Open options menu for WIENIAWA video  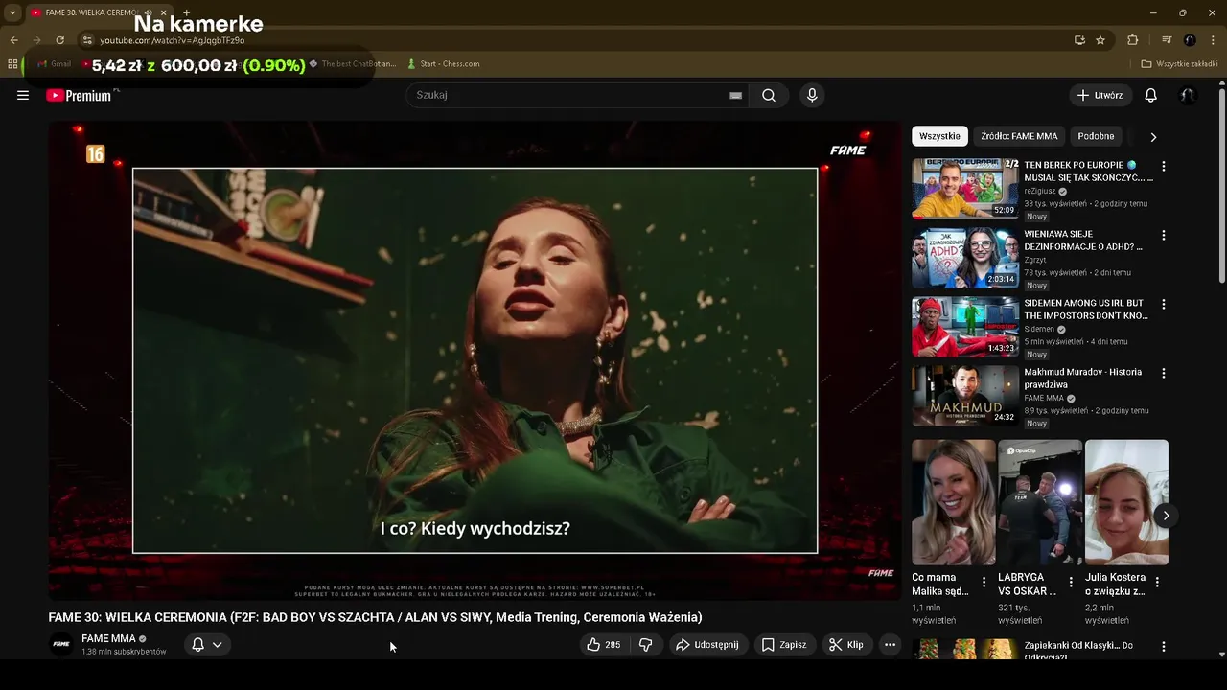[x=1164, y=235]
